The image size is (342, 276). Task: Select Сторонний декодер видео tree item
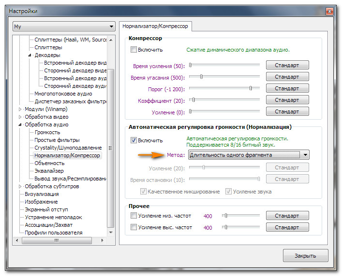click(75, 70)
